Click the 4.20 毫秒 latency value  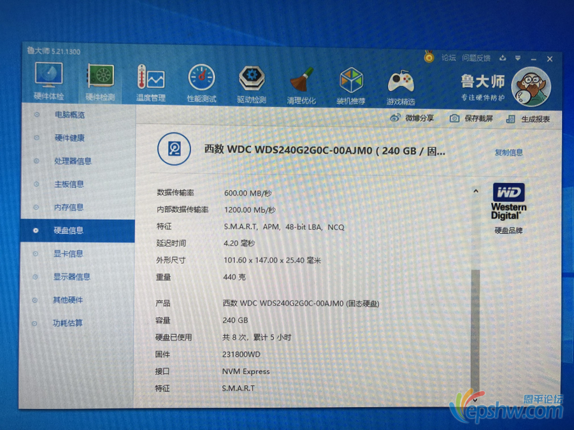pyautogui.click(x=239, y=243)
